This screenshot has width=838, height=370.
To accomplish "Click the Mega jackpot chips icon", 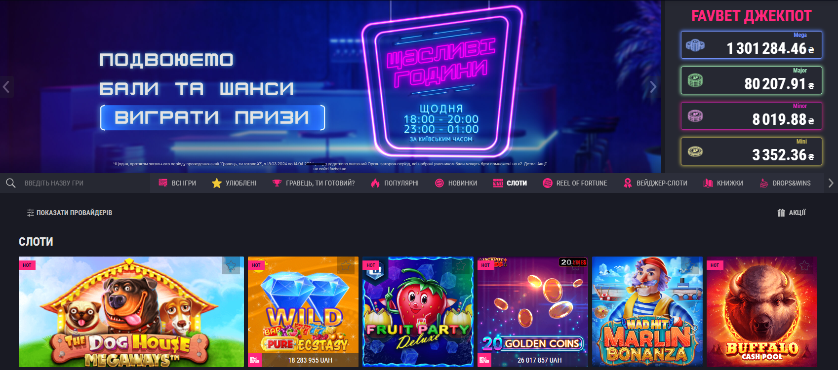I will coord(695,45).
